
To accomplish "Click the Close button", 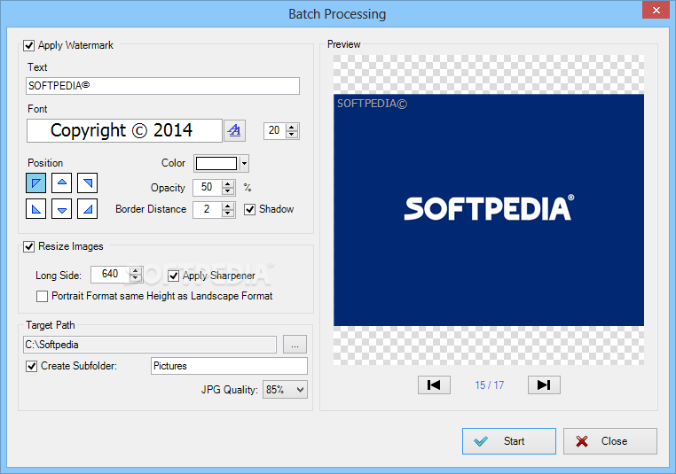I will tap(610, 441).
